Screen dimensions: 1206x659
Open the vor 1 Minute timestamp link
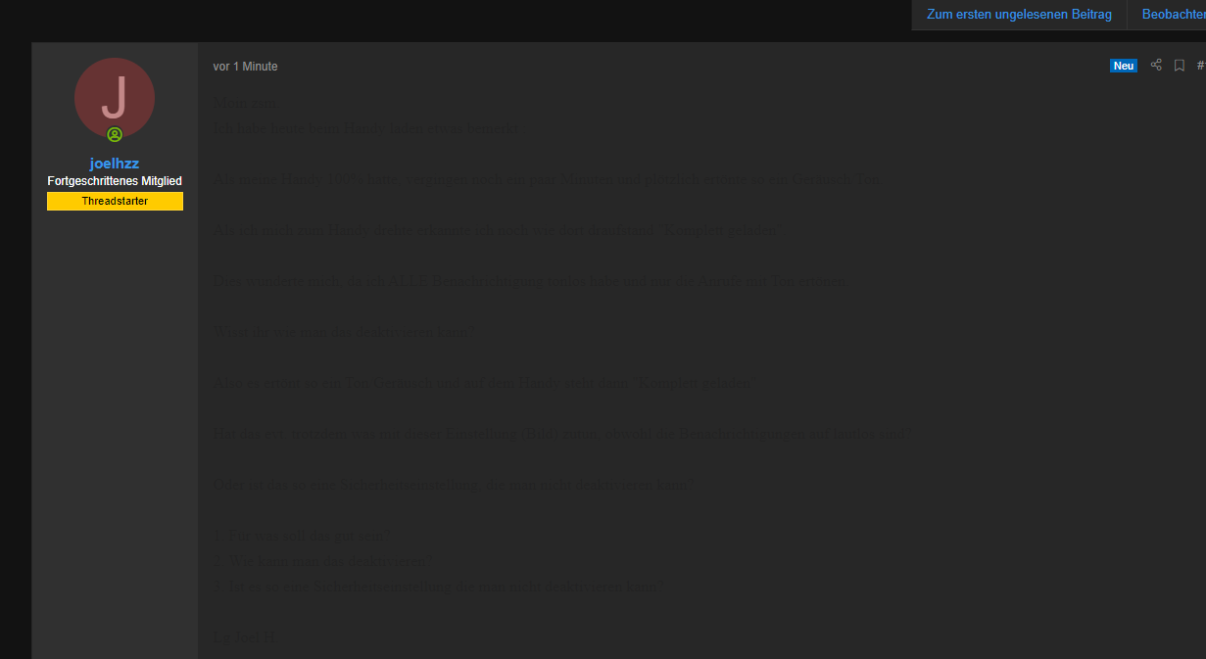click(245, 67)
